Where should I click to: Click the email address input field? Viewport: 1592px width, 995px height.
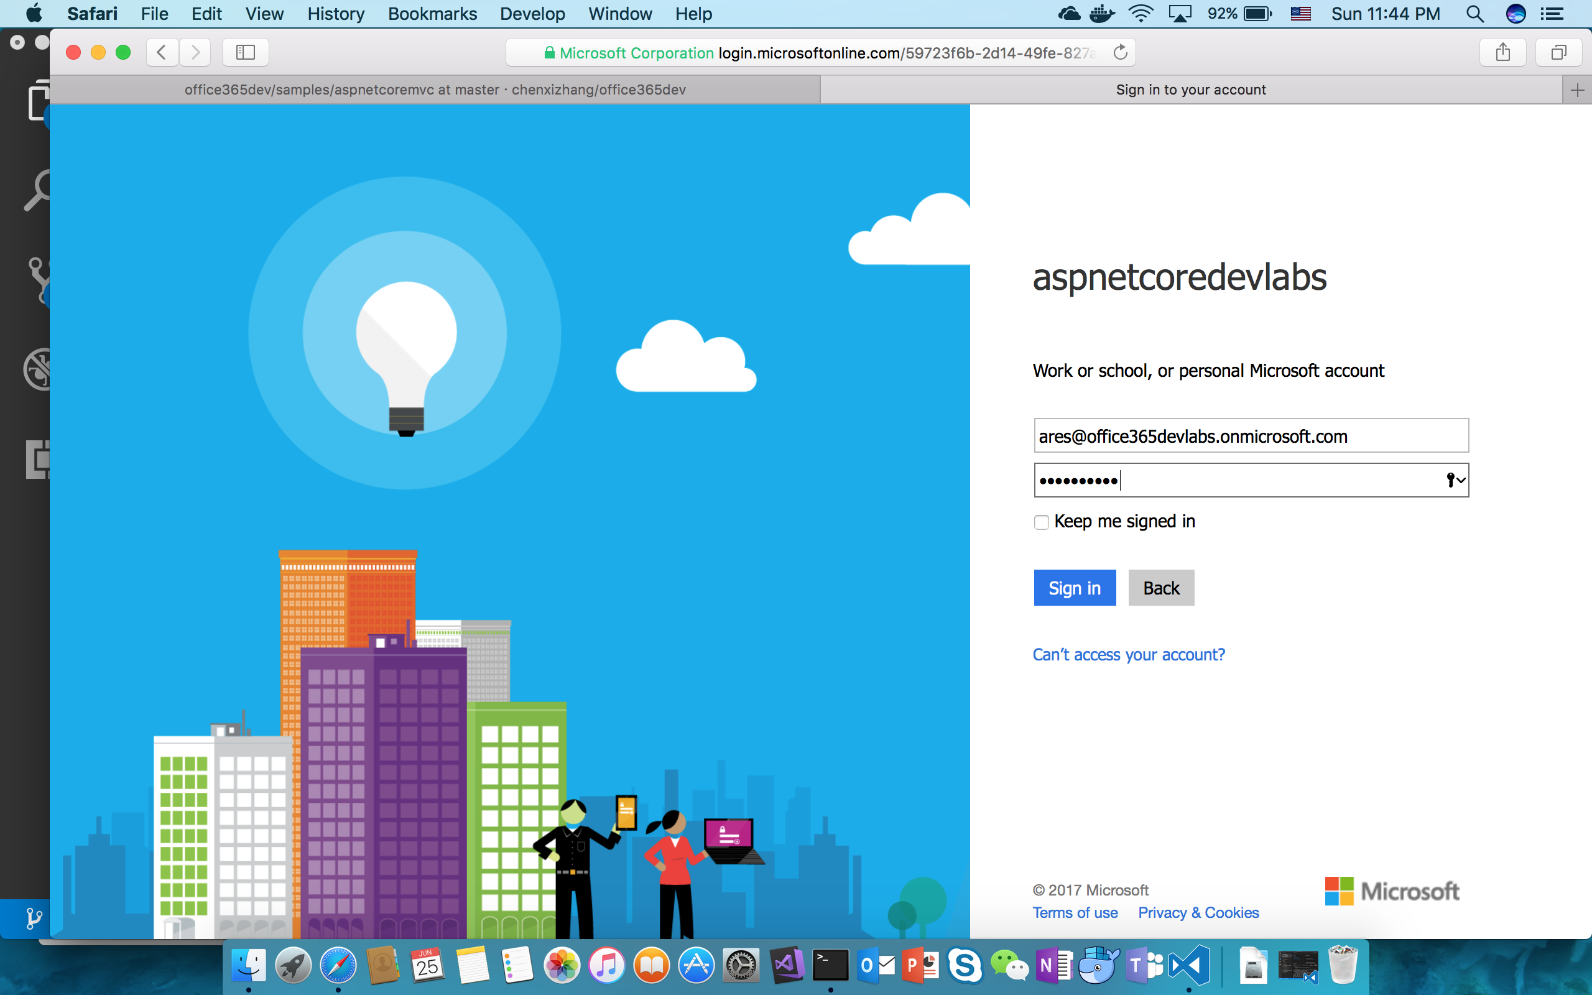point(1250,436)
